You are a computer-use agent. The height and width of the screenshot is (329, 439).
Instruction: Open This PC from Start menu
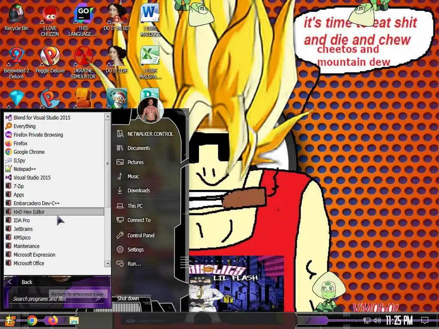click(x=146, y=206)
